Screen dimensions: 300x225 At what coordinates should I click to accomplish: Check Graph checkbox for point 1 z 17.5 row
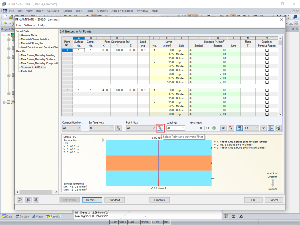click(267, 54)
